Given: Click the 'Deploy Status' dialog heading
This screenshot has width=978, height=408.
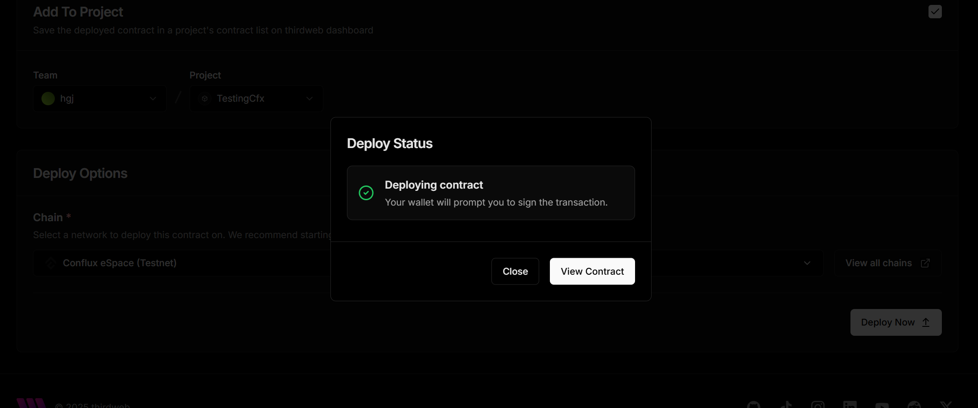Looking at the screenshot, I should 390,143.
